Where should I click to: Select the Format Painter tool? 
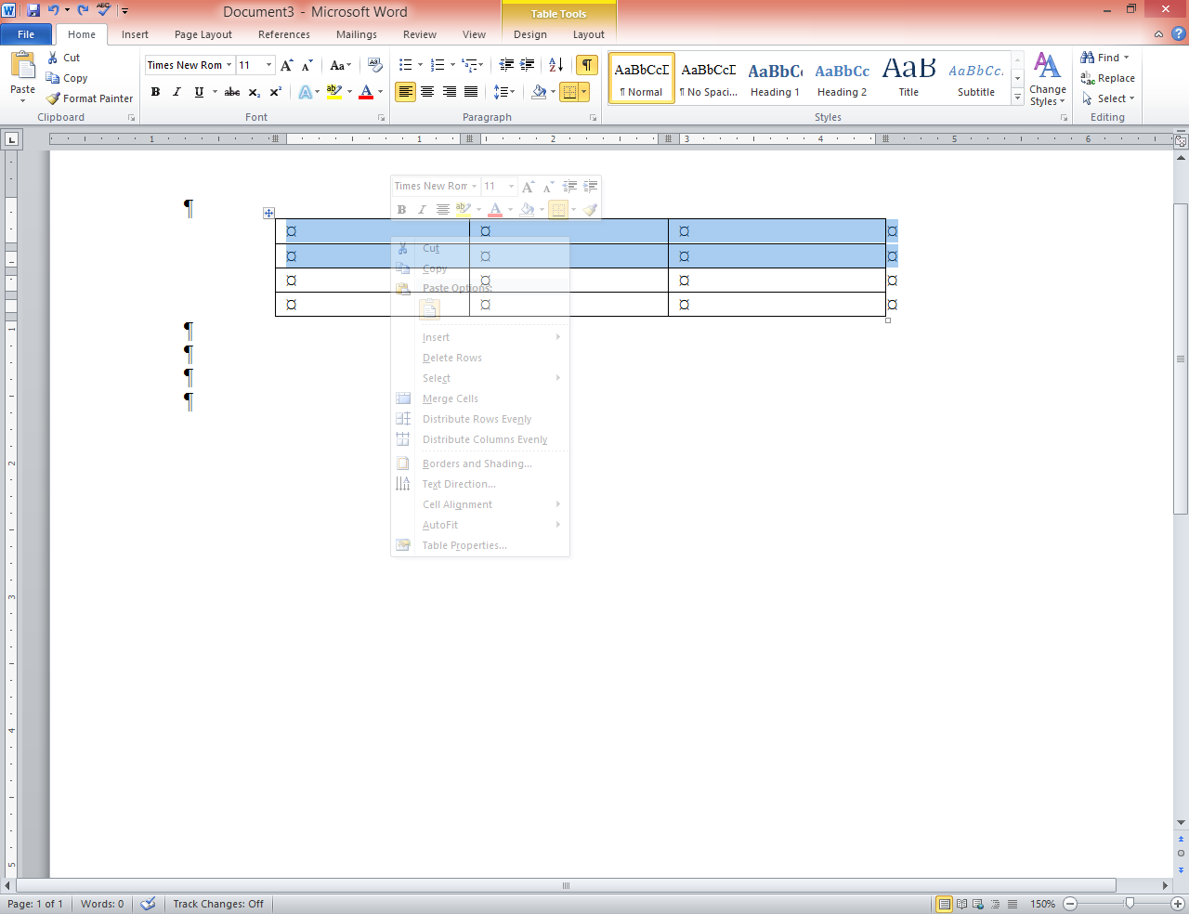89,98
